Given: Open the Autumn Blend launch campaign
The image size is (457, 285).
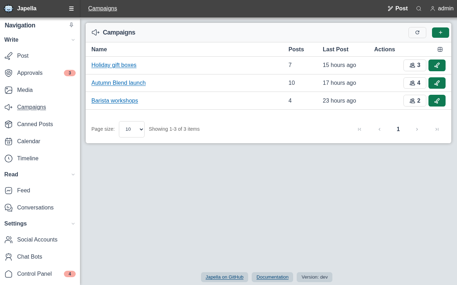Looking at the screenshot, I should point(119,83).
